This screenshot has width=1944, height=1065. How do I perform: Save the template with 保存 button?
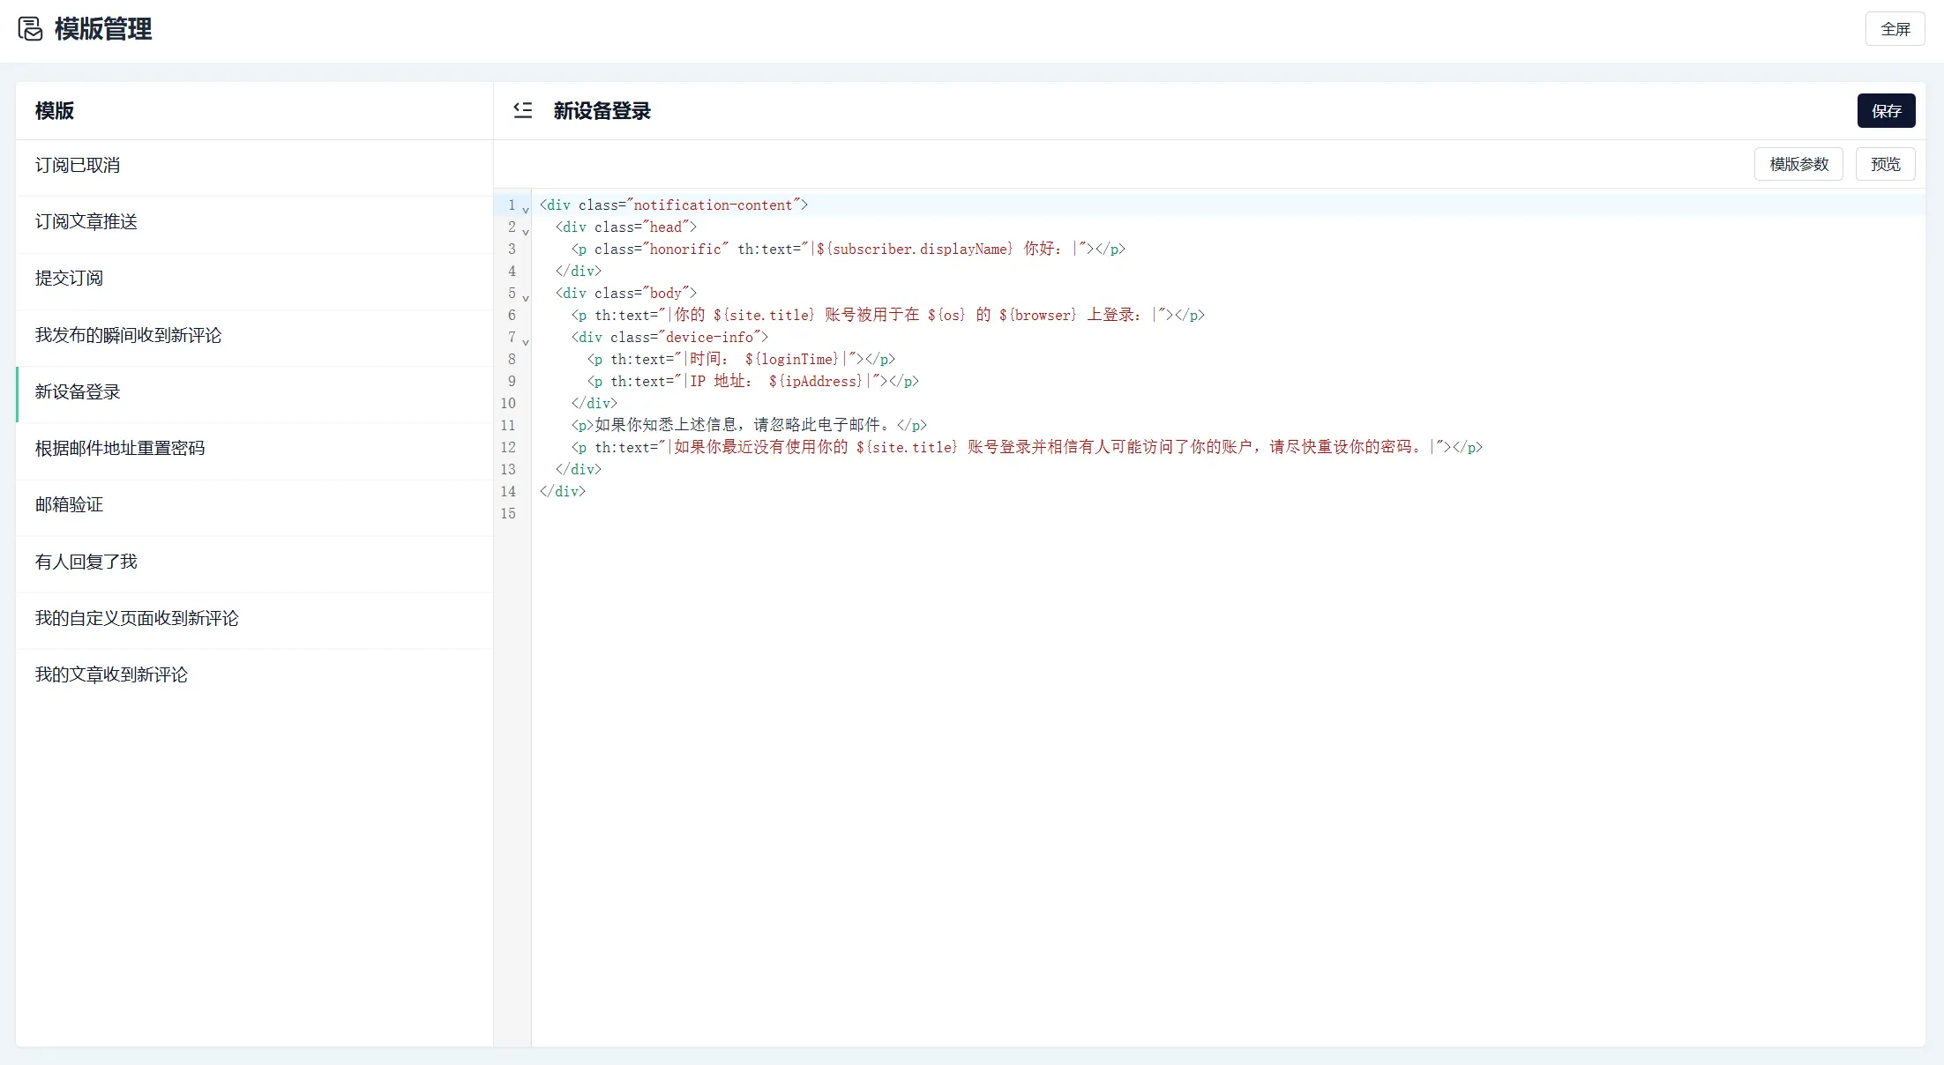click(1886, 111)
